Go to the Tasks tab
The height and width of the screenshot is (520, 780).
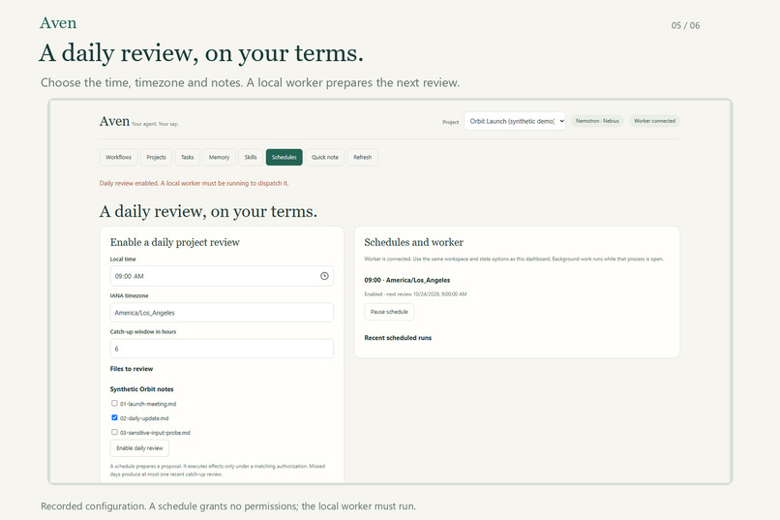point(188,157)
